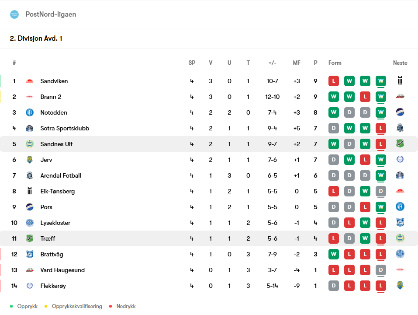Click the PostNord-ligaen league logo icon
The width and height of the screenshot is (418, 315).
point(14,14)
